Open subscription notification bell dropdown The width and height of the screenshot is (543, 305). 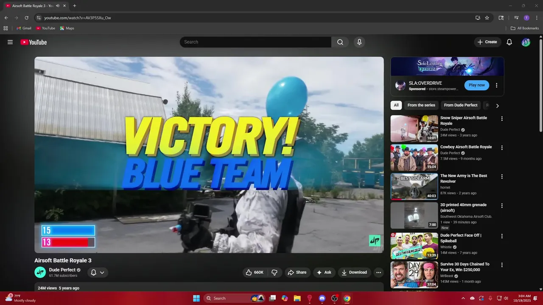98,272
